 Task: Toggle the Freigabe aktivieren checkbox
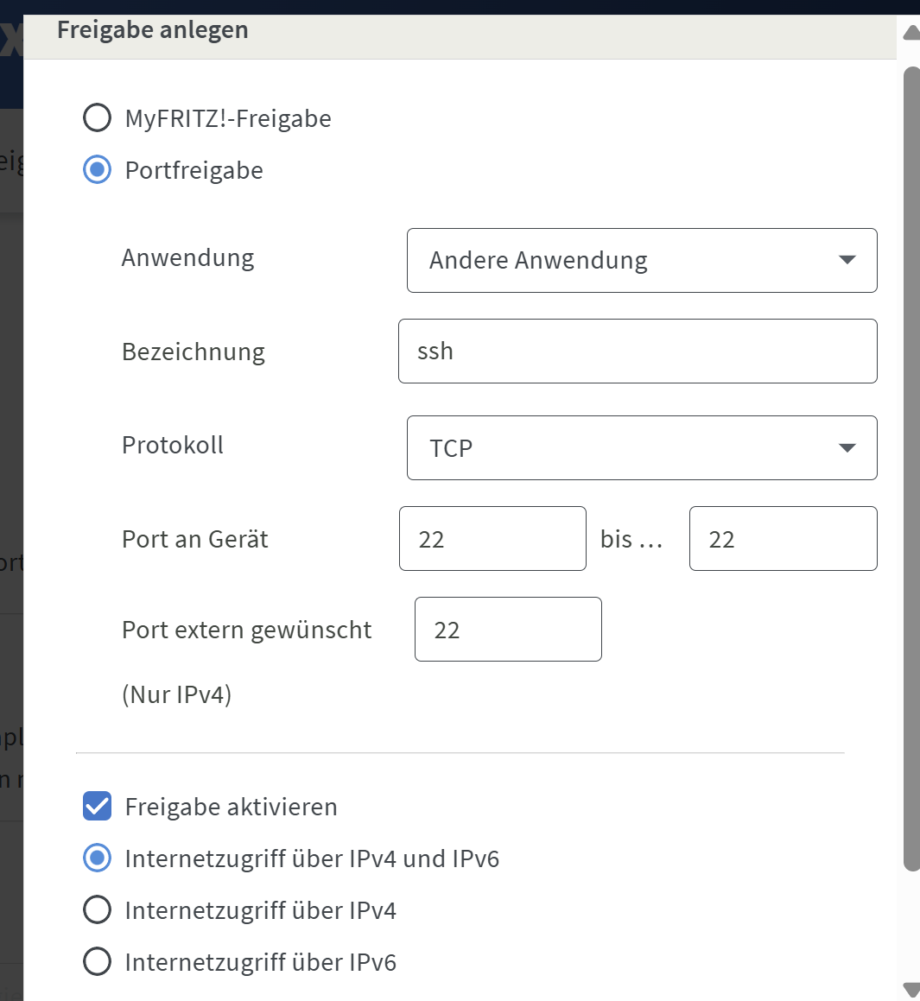pyautogui.click(x=97, y=807)
